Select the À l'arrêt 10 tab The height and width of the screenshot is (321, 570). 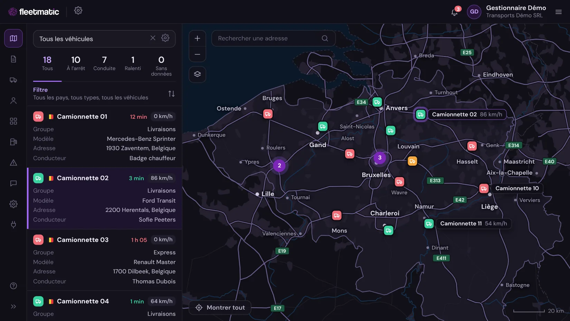76,64
